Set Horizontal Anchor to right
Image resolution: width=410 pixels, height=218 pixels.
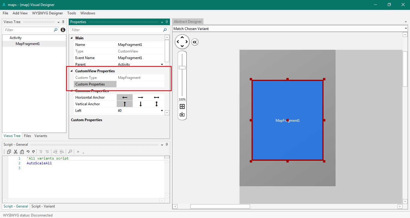click(x=140, y=97)
